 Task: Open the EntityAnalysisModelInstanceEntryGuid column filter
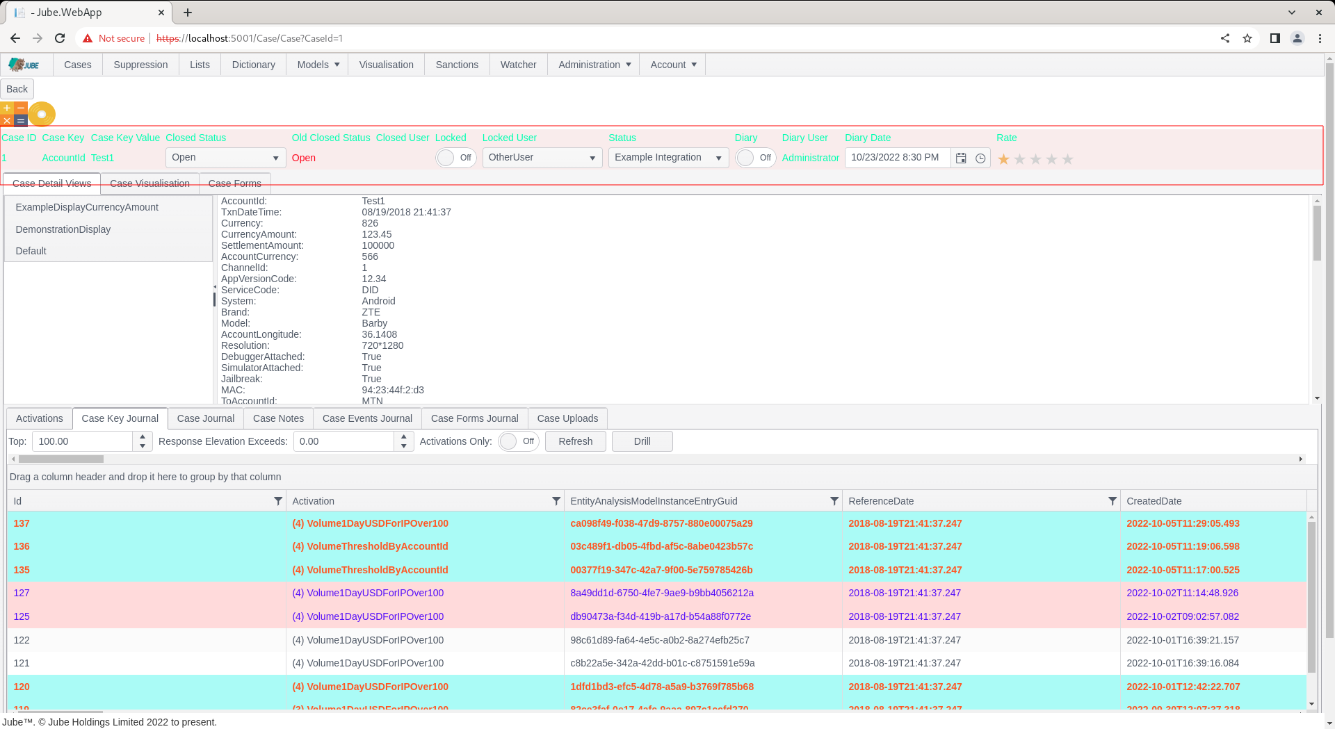pyautogui.click(x=834, y=501)
